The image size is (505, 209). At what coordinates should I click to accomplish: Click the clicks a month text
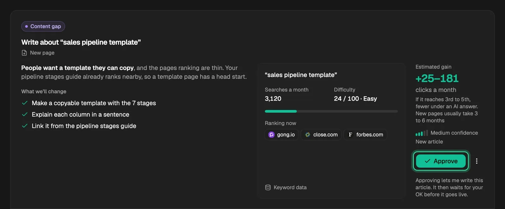click(x=436, y=90)
